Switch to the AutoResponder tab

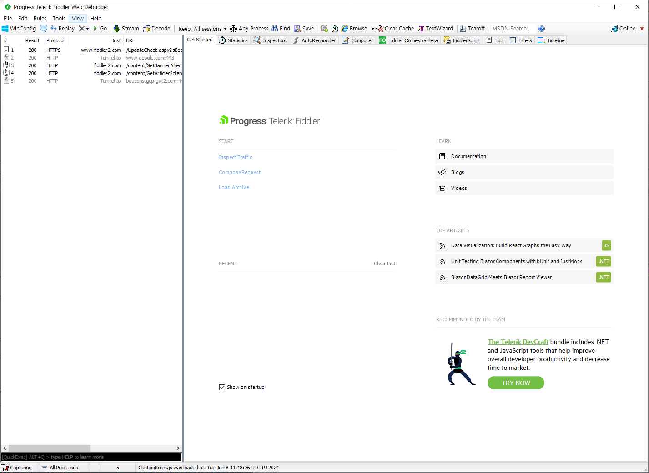click(x=314, y=40)
